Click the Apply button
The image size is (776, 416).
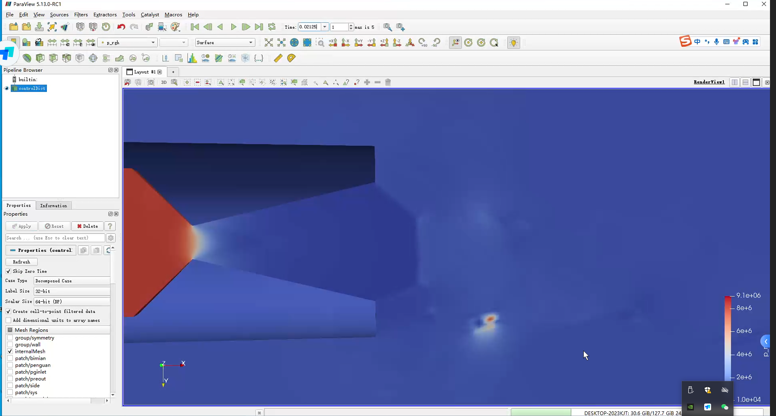(x=21, y=226)
